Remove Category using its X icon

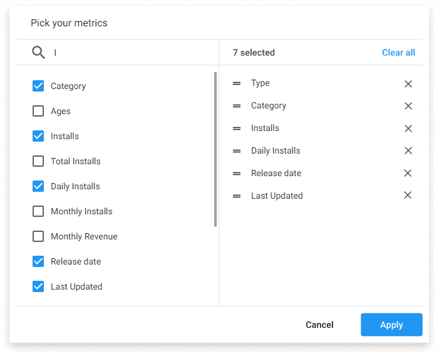(408, 106)
